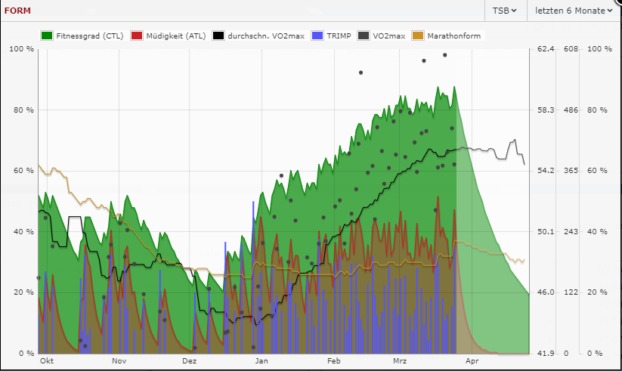The width and height of the screenshot is (622, 371).
Task: Click the 62.4 VO2max axis value
Action: tap(546, 49)
